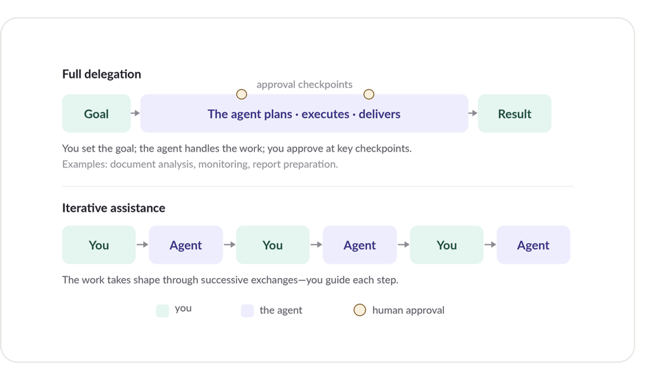Select the agent plans executes delivers block
This screenshot has height=378, width=646.
pos(304,113)
